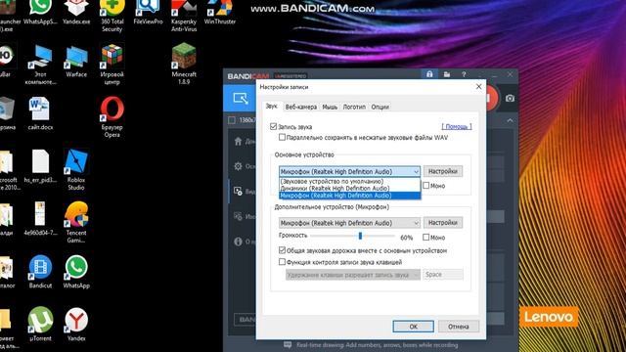Image resolution: width=626 pixels, height=352 pixels.
Task: Open the сайт.docx Word document
Action: click(x=40, y=113)
